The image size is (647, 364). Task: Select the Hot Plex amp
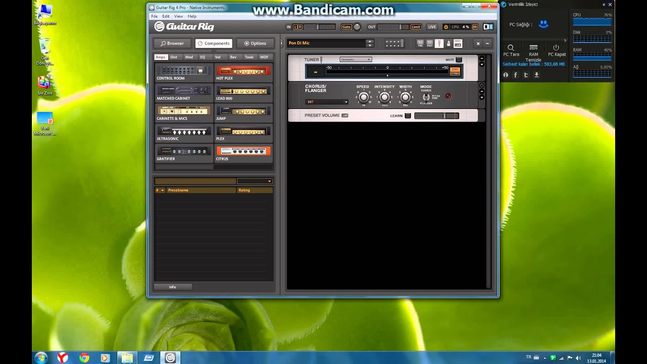click(x=243, y=73)
